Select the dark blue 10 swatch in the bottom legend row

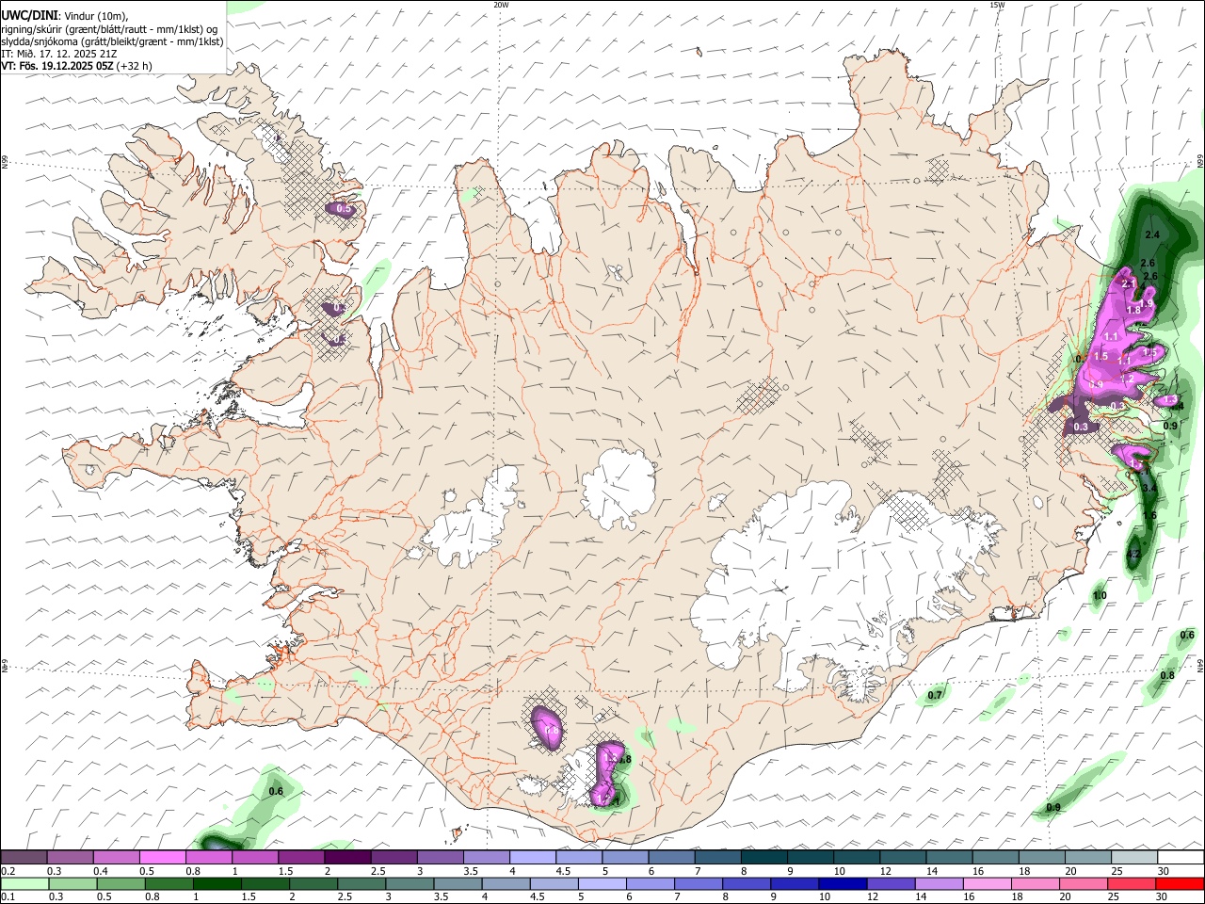[843, 883]
